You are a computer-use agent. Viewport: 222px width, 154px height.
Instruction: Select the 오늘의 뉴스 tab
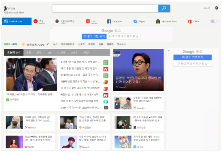(14, 53)
